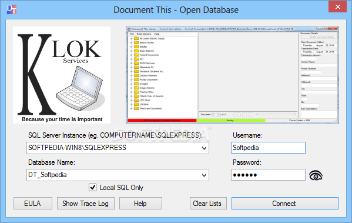This screenshot has width=352, height=223.
Task: Uncheck the Local SQL Only checkbox
Action: tap(92, 188)
